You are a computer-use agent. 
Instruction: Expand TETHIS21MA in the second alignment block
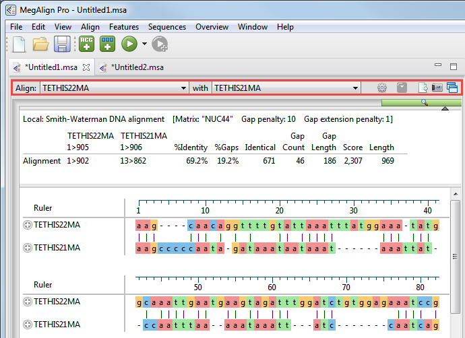(28, 325)
